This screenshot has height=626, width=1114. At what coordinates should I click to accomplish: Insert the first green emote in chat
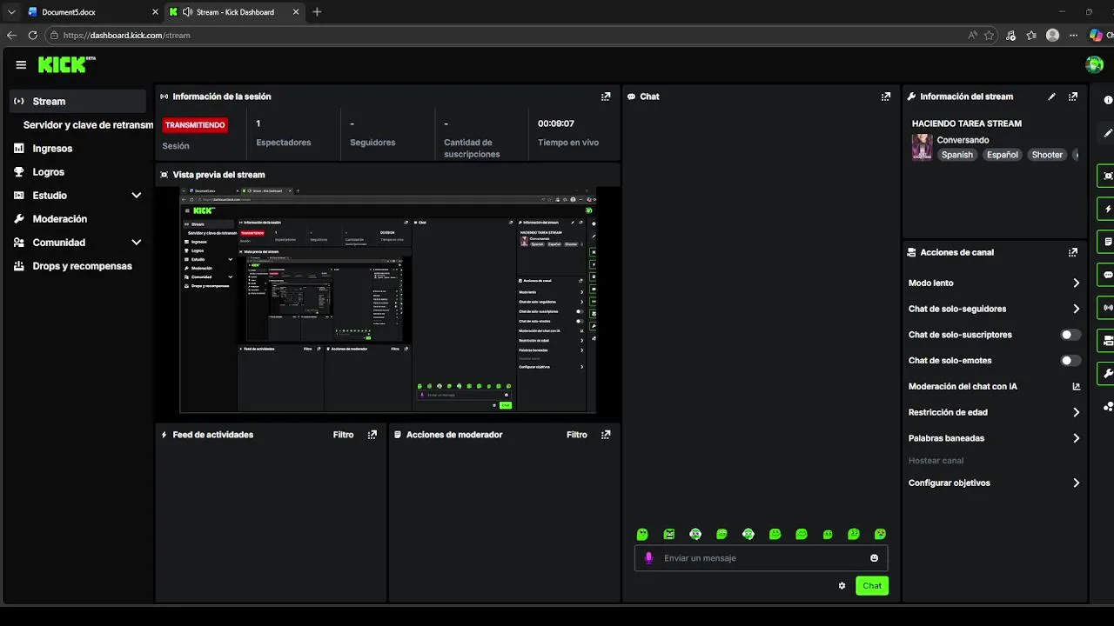click(x=642, y=534)
